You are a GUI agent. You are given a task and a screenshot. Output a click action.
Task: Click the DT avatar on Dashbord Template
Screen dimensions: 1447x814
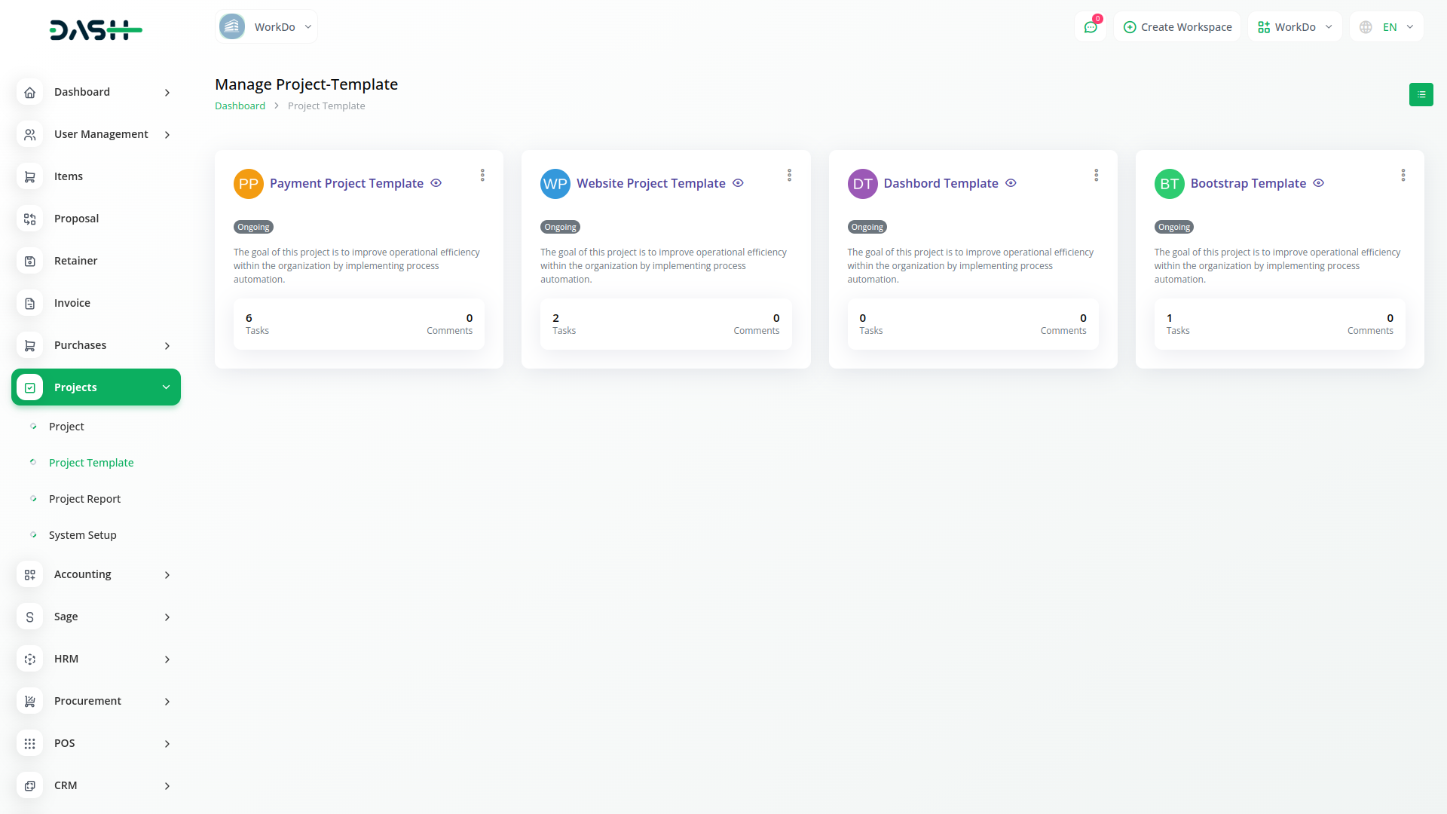click(862, 184)
